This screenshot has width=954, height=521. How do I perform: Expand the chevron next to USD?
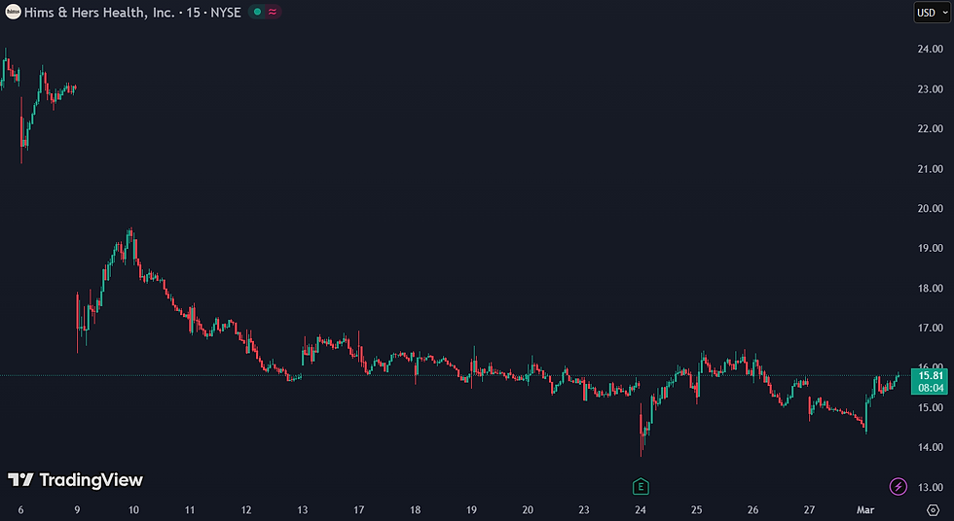tap(944, 13)
